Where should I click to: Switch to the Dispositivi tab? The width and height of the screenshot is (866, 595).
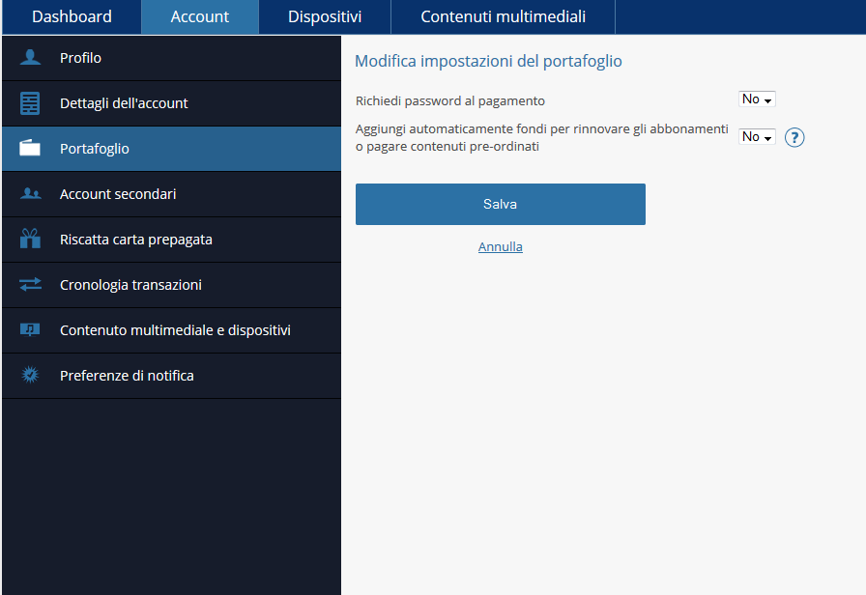(x=325, y=17)
